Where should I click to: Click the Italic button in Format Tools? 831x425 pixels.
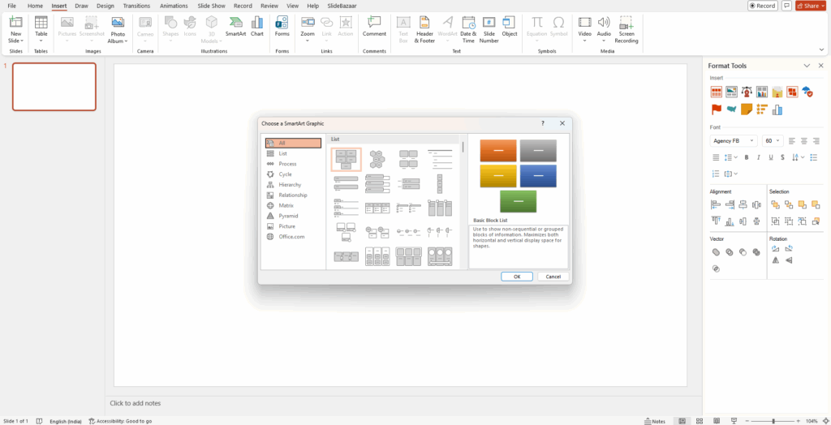[x=759, y=157]
